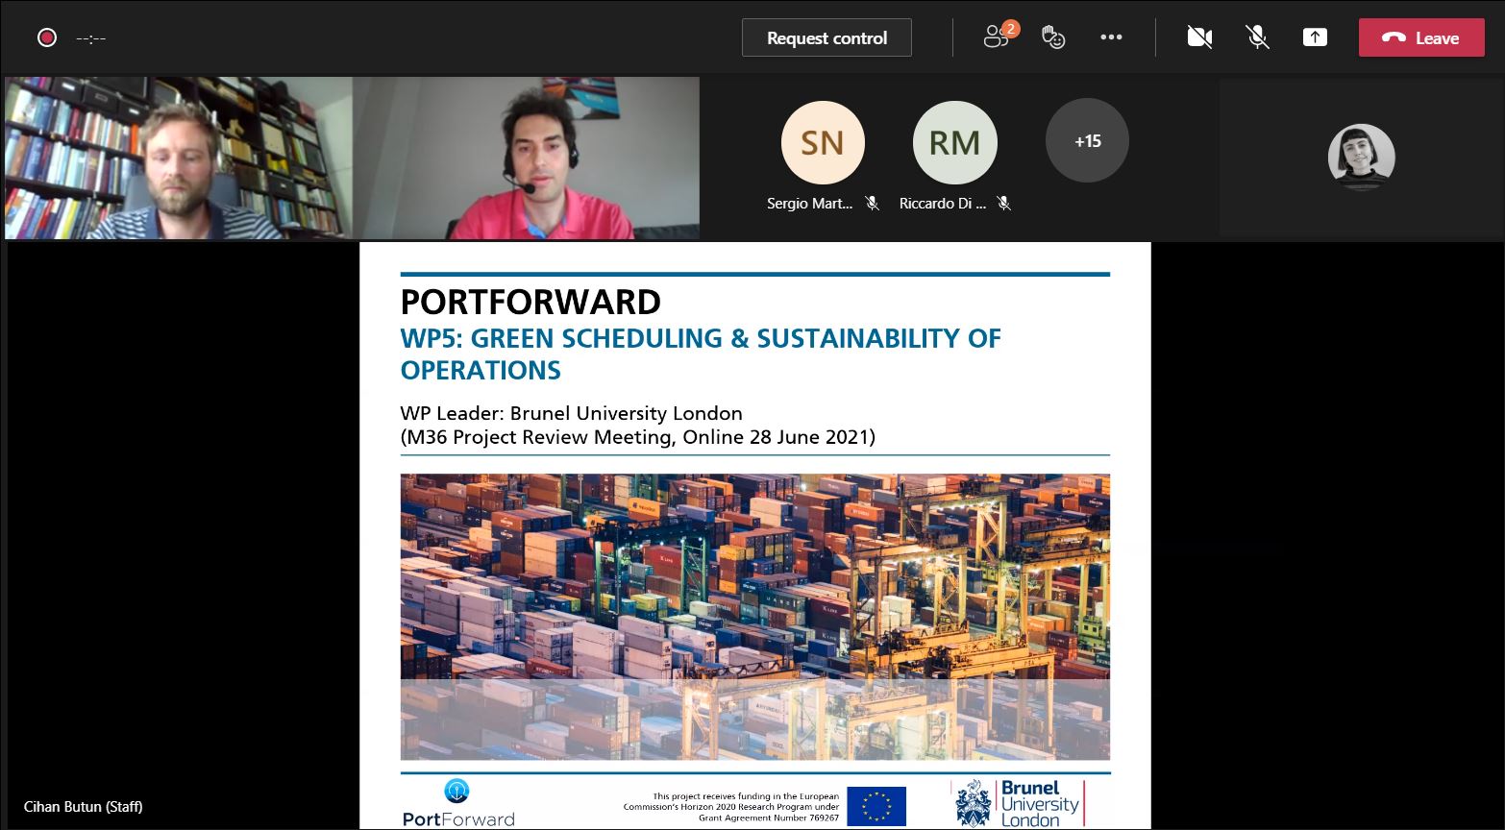The height and width of the screenshot is (830, 1505).
Task: Click Sergio Mart... muted microphone icon
Action: point(872,204)
